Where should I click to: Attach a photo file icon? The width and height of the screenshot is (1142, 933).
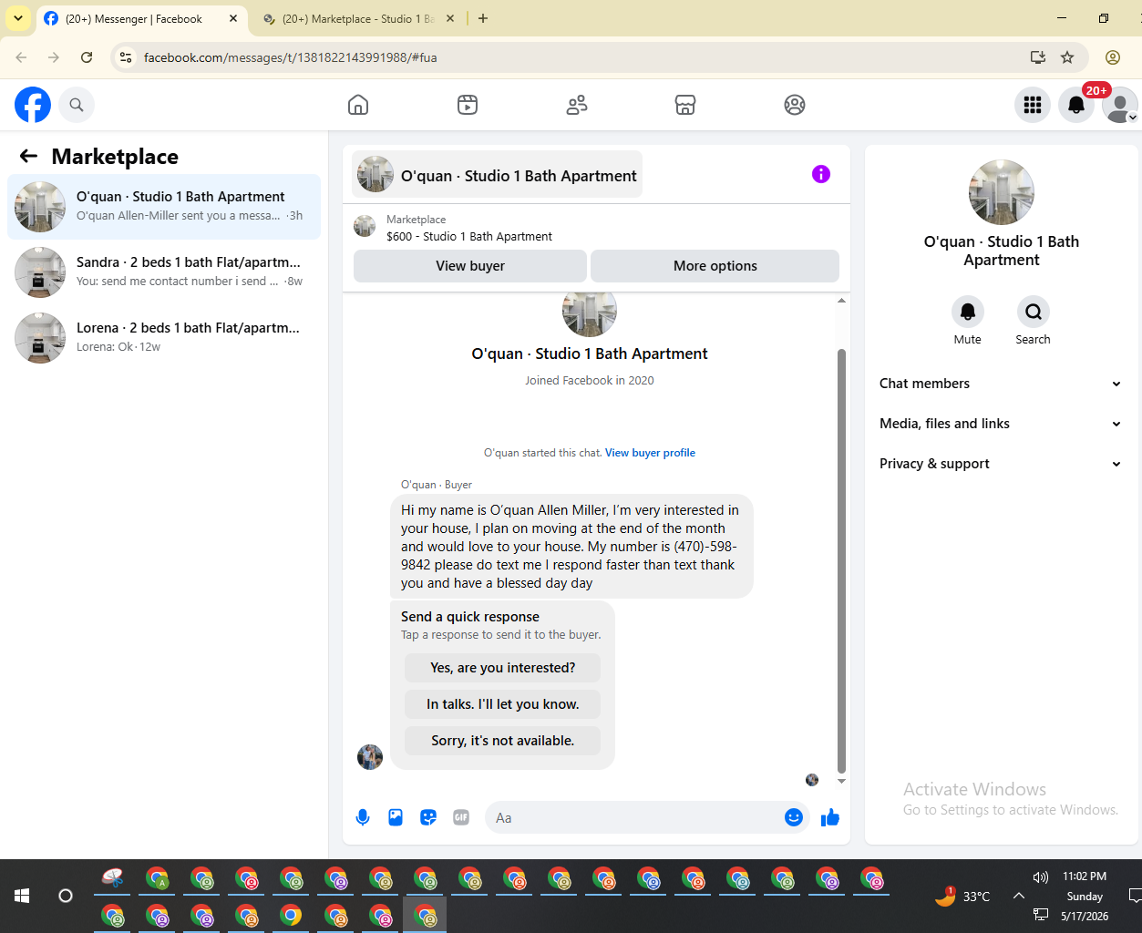[396, 817]
